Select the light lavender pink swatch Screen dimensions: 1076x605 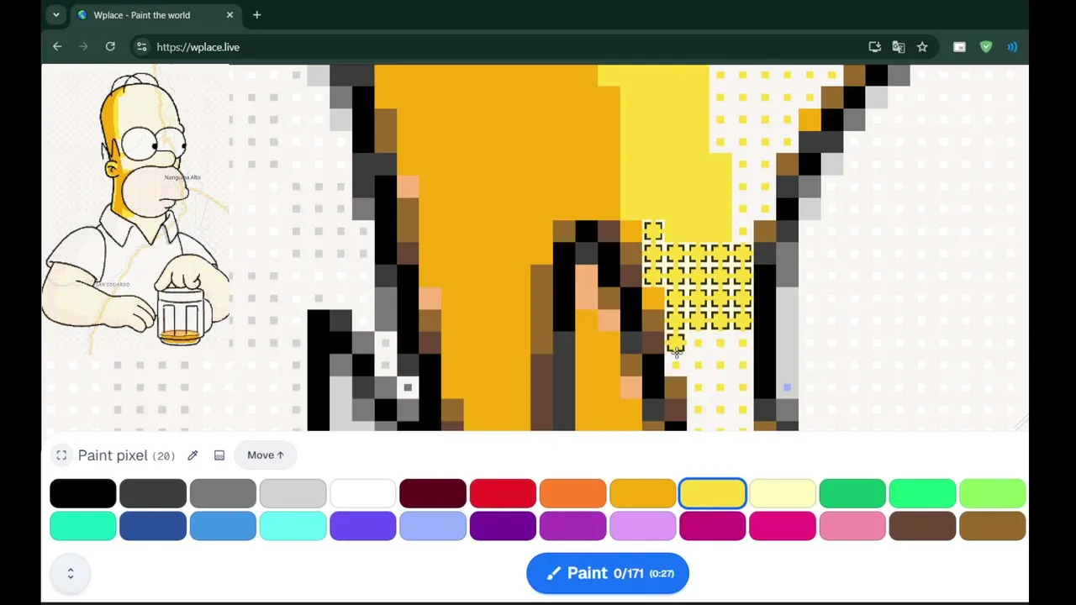coord(642,526)
